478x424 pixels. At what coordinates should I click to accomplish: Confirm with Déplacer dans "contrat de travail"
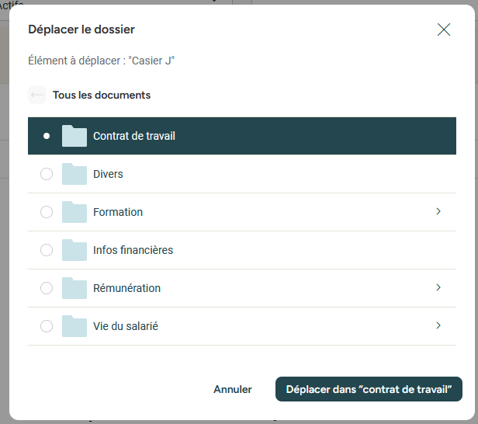coord(369,389)
